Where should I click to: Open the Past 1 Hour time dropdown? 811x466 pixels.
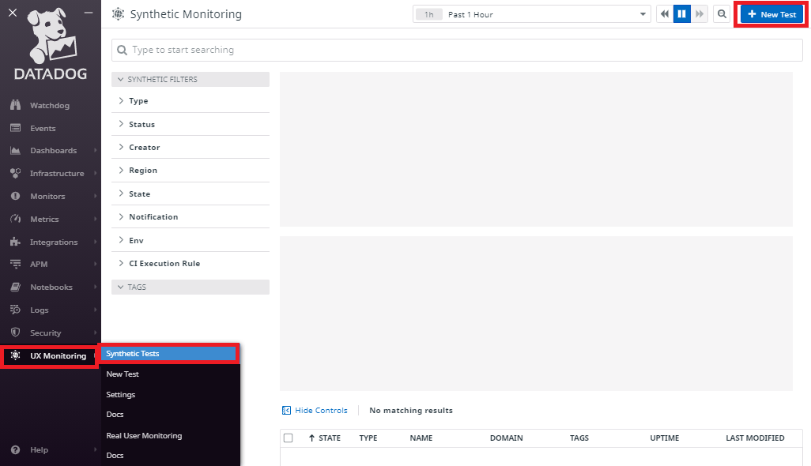coord(531,14)
